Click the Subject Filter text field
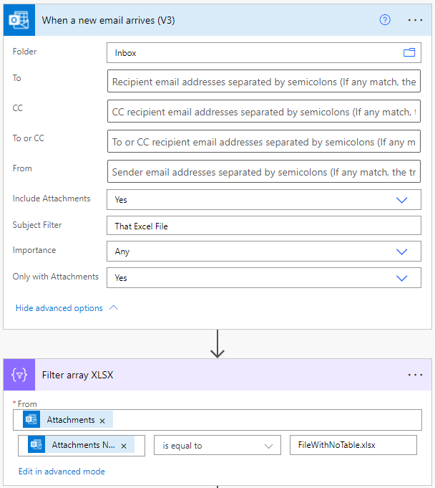The height and width of the screenshot is (488, 435). tap(263, 226)
